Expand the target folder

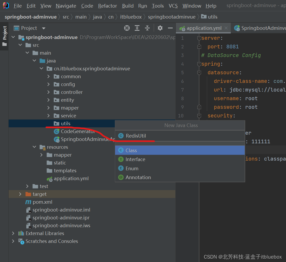(20, 194)
